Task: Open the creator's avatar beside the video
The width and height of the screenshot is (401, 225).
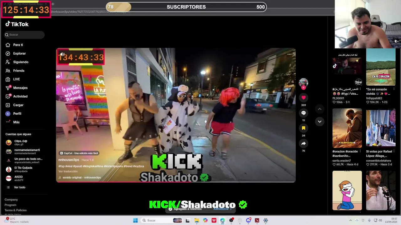Action: click(x=303, y=82)
